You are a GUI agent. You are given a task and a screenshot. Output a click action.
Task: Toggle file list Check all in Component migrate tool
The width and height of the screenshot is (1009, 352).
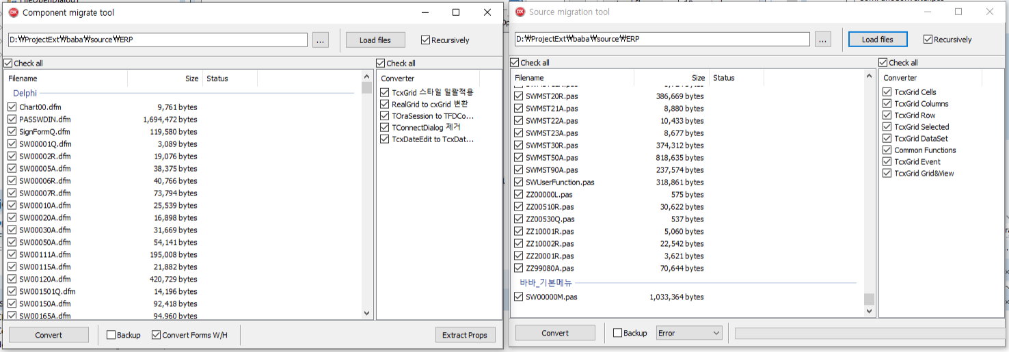[x=8, y=63]
